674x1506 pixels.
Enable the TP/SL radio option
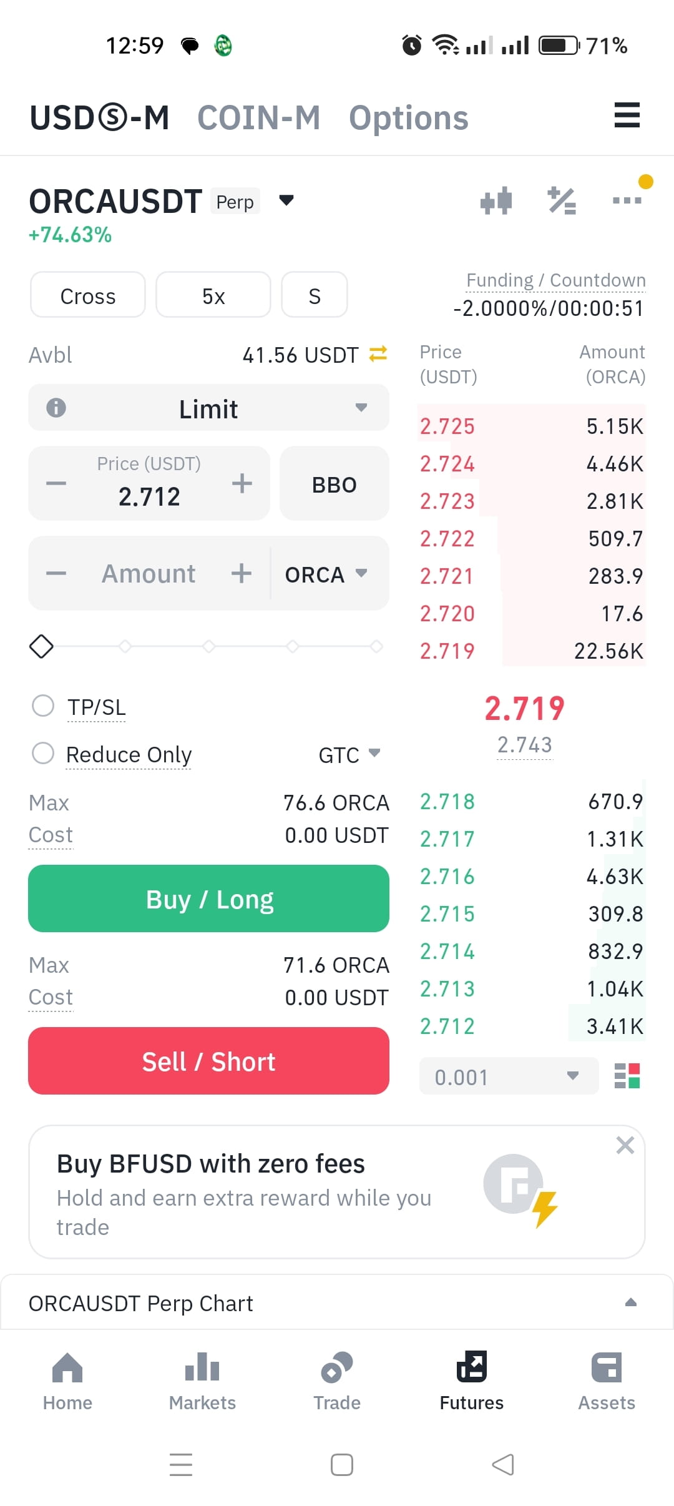(x=43, y=706)
